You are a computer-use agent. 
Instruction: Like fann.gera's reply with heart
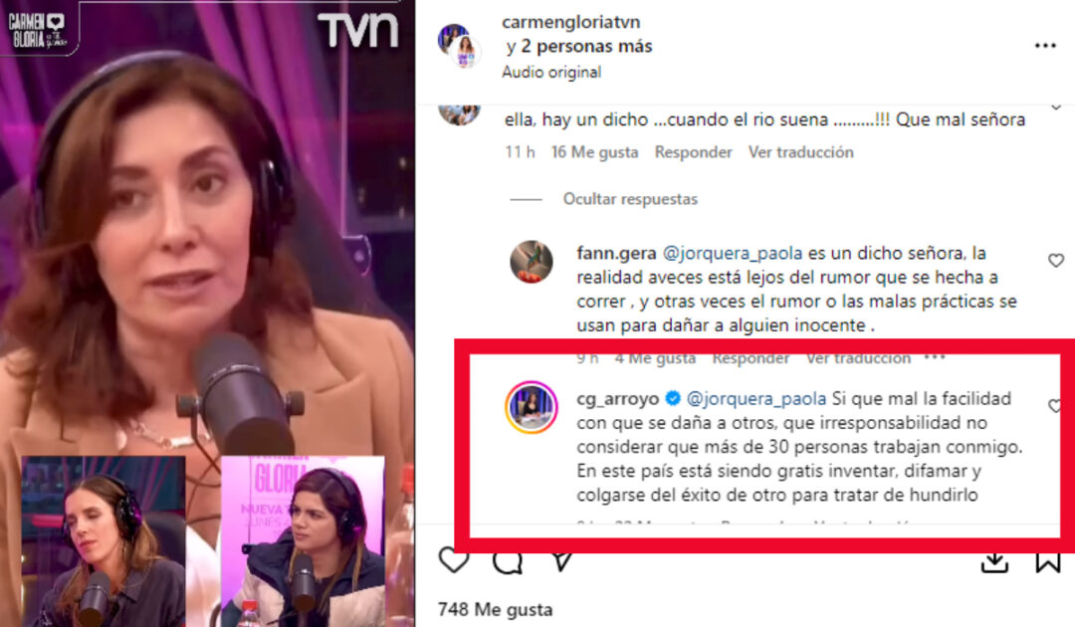[1056, 261]
